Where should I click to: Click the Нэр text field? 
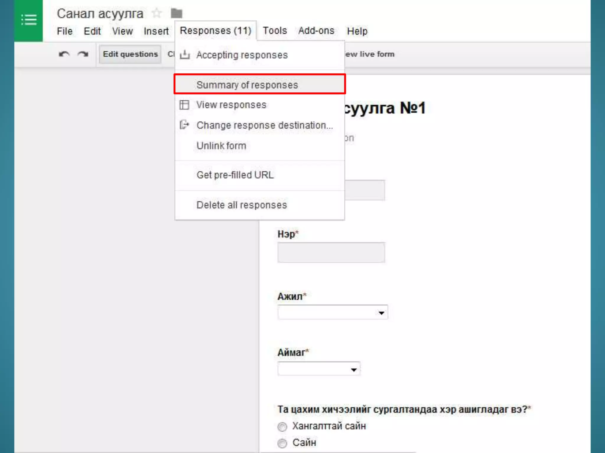[x=331, y=252]
